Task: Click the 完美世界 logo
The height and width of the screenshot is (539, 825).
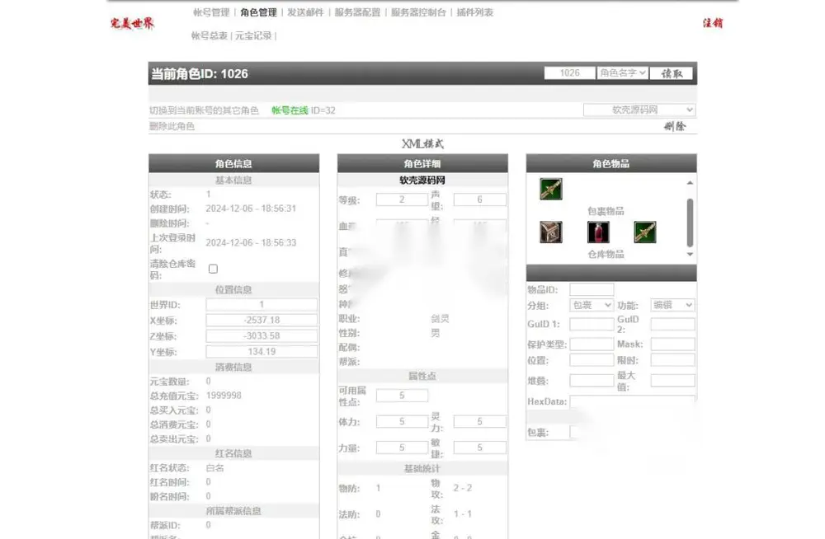Action: click(132, 23)
